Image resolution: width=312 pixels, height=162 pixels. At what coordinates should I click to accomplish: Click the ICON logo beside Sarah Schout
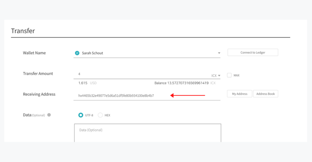(x=77, y=53)
